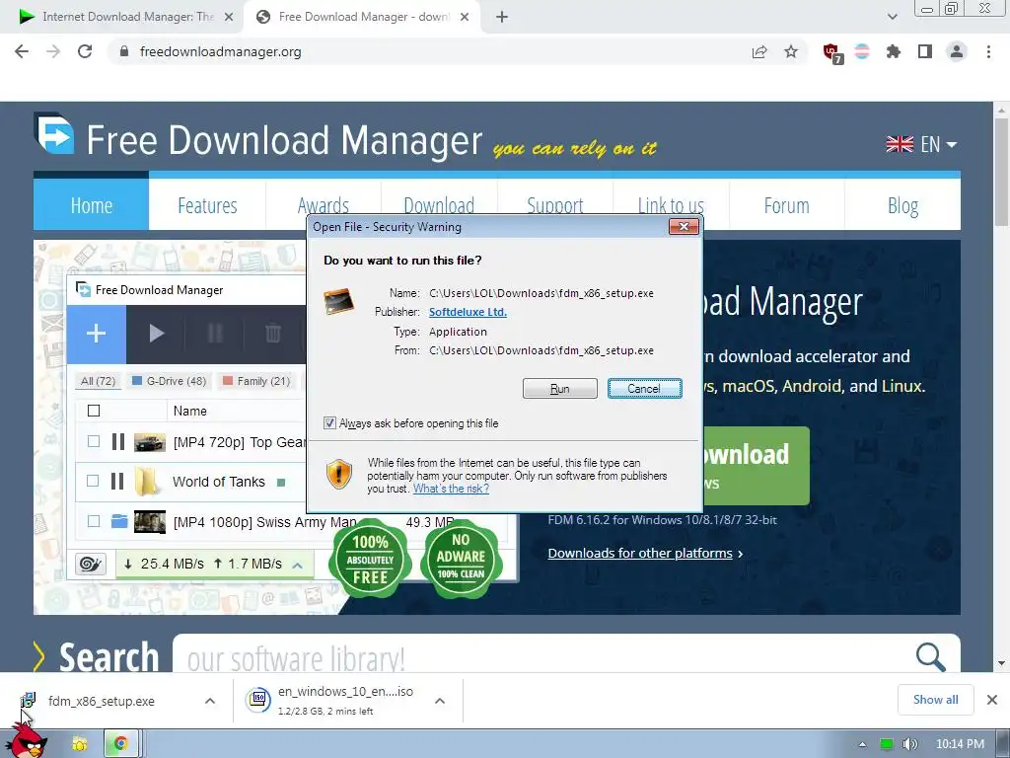Close the Free Download Manager tab

coord(465,17)
